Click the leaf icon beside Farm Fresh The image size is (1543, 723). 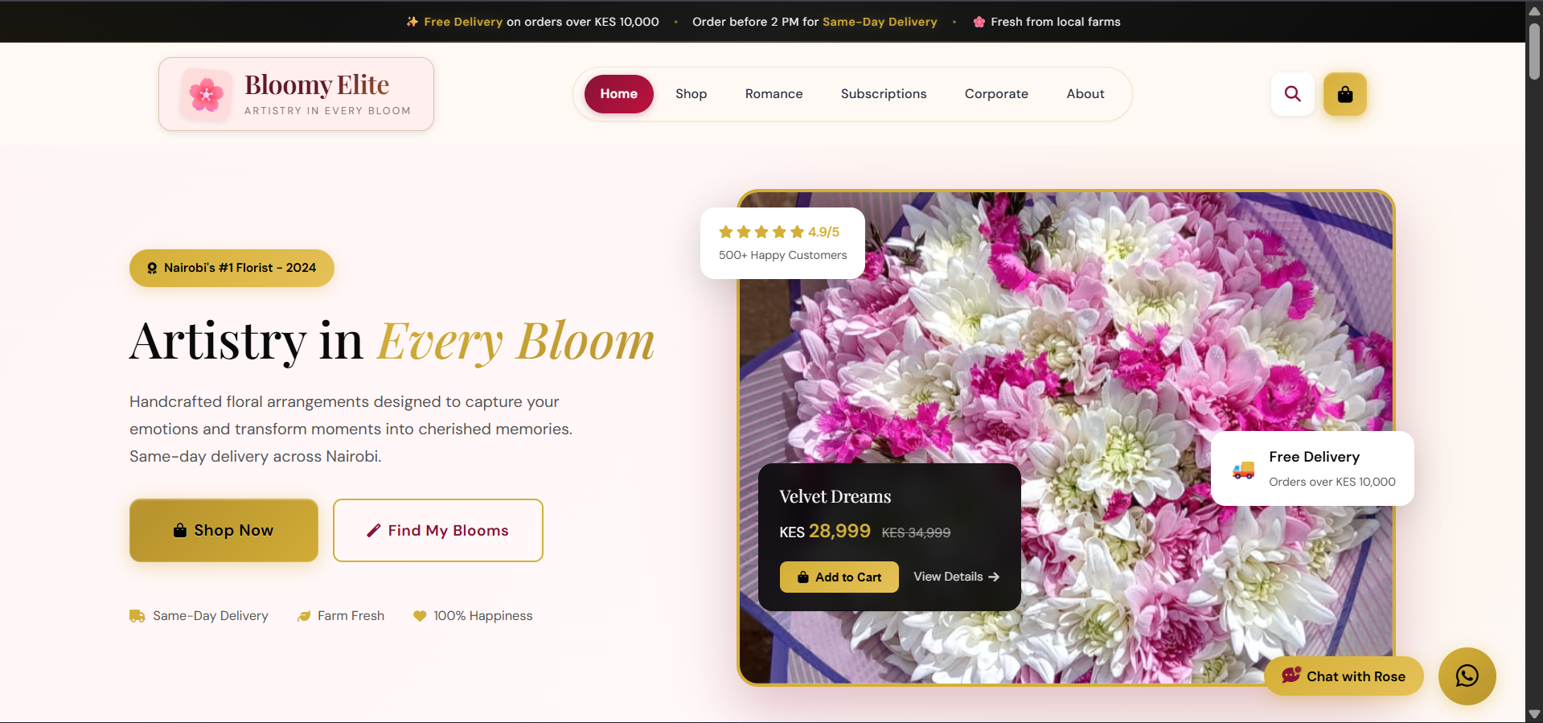click(304, 616)
